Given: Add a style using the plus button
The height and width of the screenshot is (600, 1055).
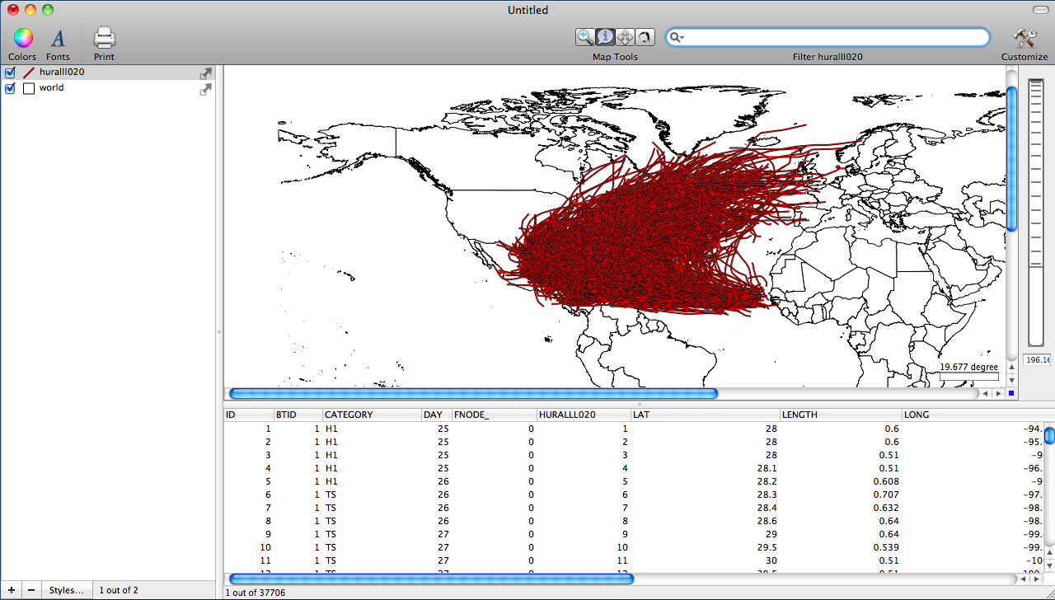Looking at the screenshot, I should 11,589.
